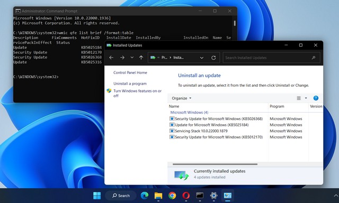This screenshot has width=339, height=203.
Task: Select Update for Microsoft Windows KB5025184
Action: pyautogui.click(x=209, y=125)
